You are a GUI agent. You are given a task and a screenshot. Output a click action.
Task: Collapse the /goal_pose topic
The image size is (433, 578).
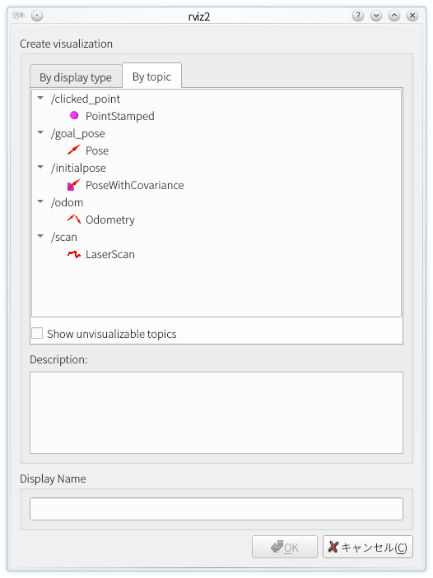pyautogui.click(x=40, y=132)
